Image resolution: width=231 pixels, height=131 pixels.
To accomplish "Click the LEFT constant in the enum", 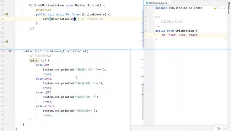I will [182, 35].
